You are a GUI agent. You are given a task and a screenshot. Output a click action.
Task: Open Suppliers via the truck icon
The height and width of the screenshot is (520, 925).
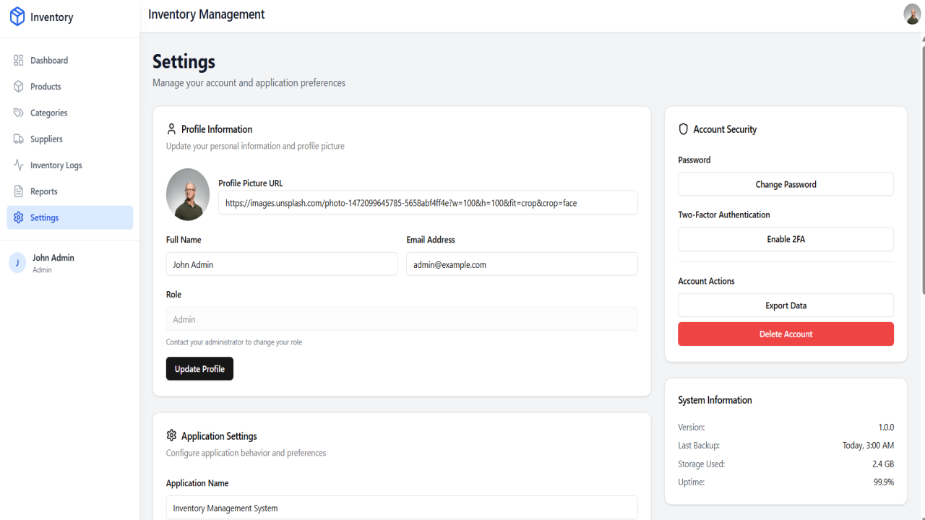19,139
